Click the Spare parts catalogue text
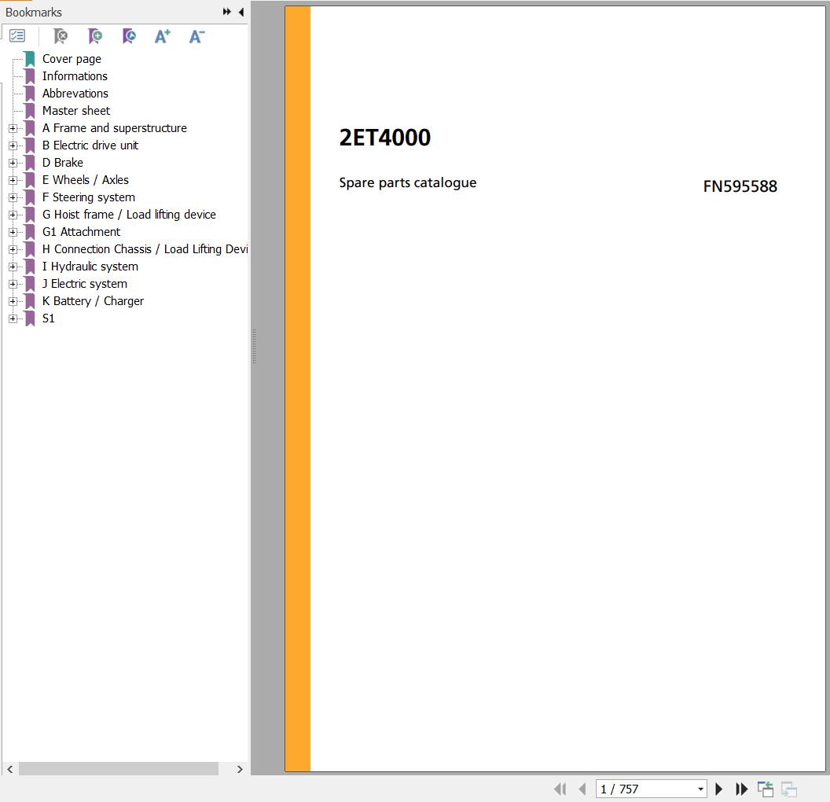The image size is (830, 802). (x=408, y=182)
